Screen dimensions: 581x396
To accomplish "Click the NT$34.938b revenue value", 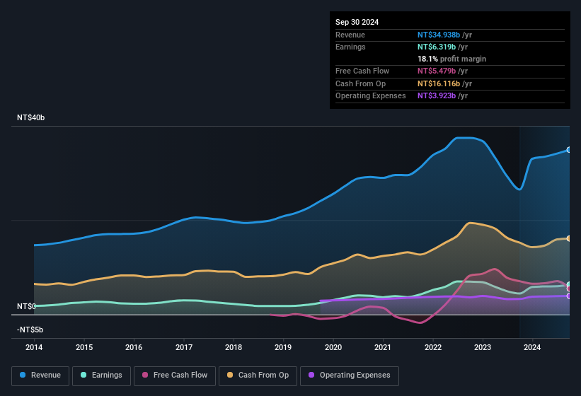I will (439, 35).
